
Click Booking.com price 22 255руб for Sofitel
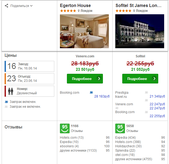[157, 116]
